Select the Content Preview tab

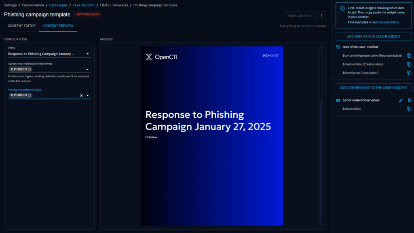58,26
